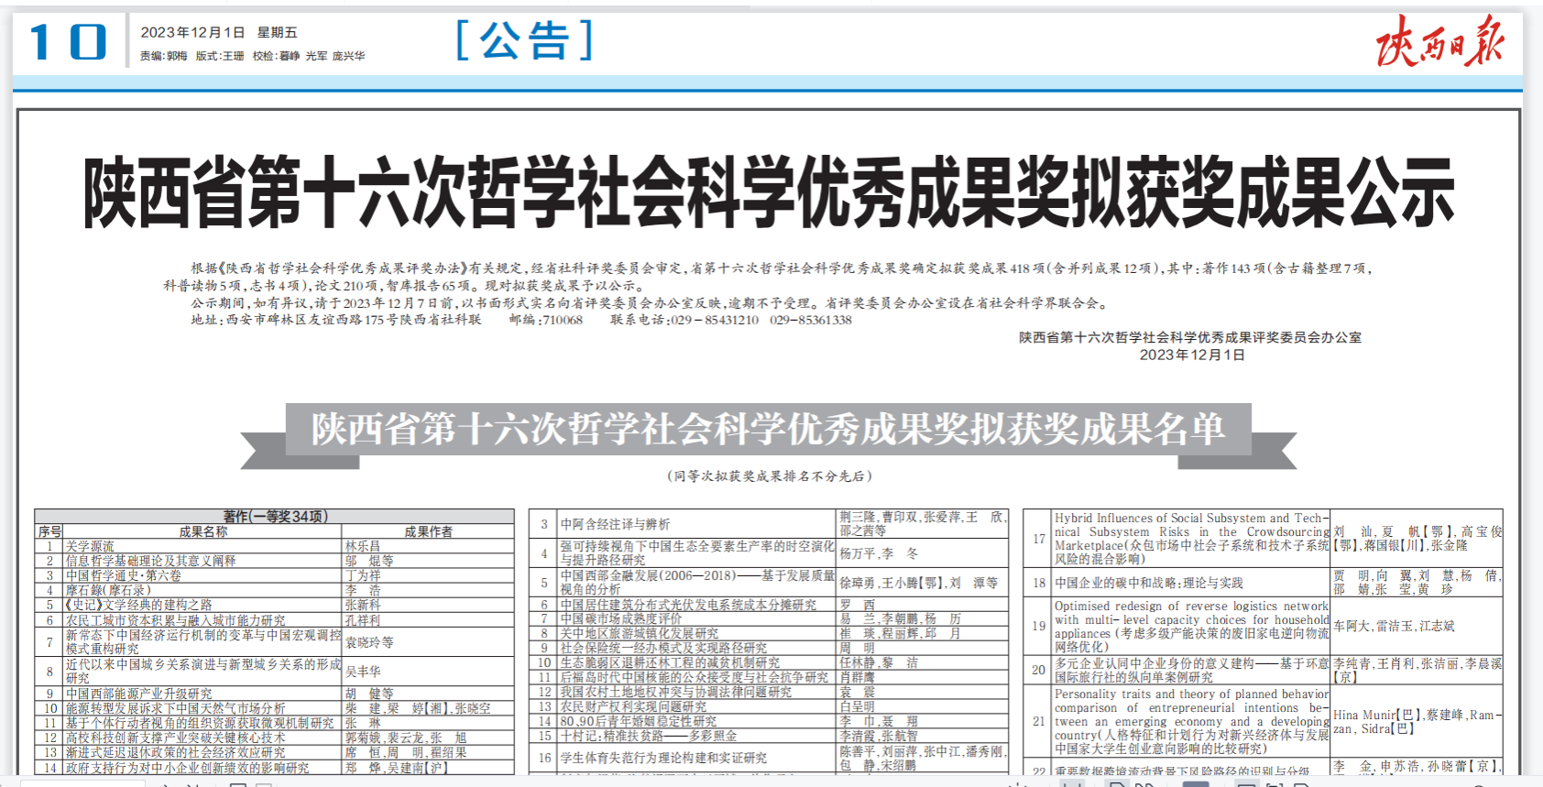Select the entry 中国西部能源产业升级研究
The image size is (1543, 787).
click(x=138, y=694)
